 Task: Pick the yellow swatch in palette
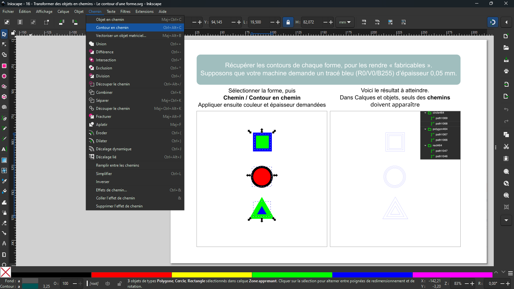pyautogui.click(x=212, y=275)
